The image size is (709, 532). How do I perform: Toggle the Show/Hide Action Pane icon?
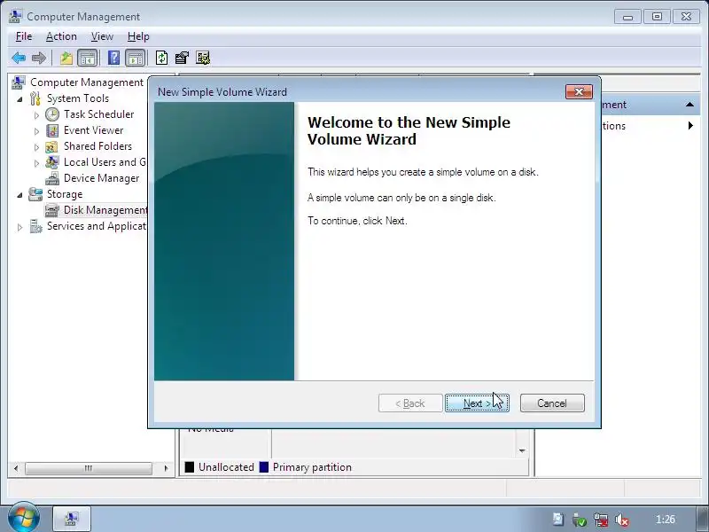click(x=136, y=58)
